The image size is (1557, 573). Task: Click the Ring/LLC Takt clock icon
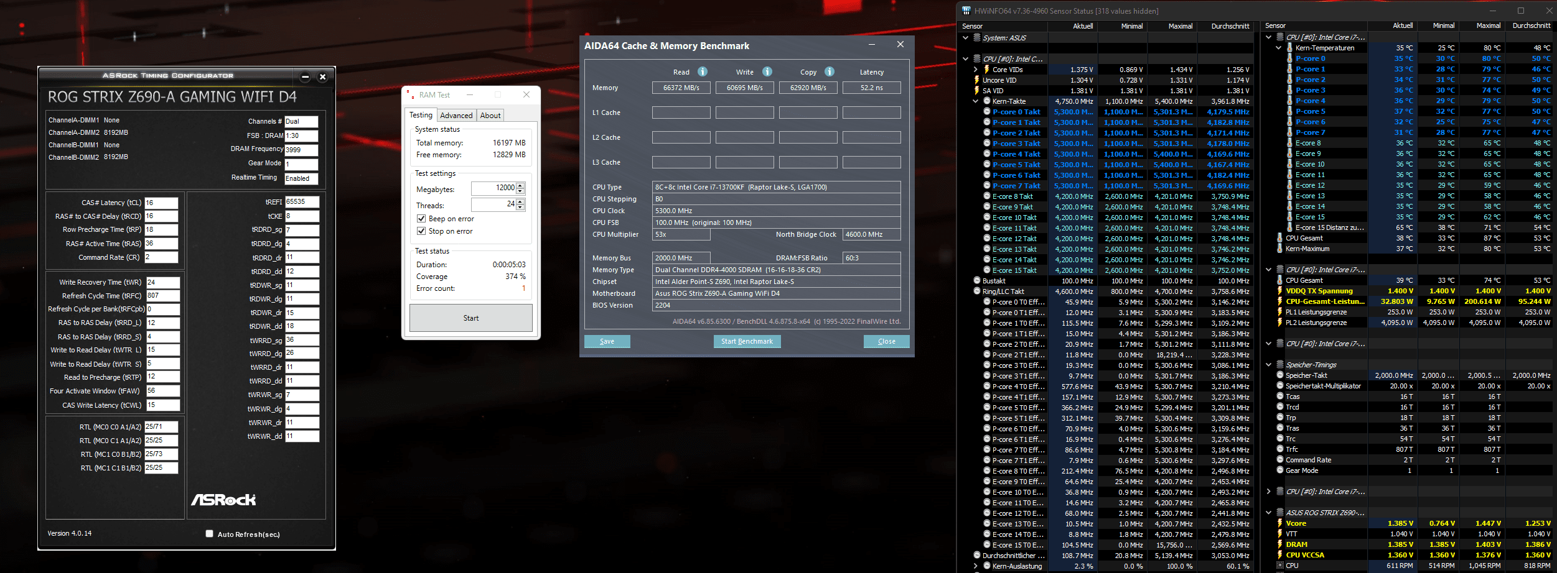pyautogui.click(x=977, y=291)
